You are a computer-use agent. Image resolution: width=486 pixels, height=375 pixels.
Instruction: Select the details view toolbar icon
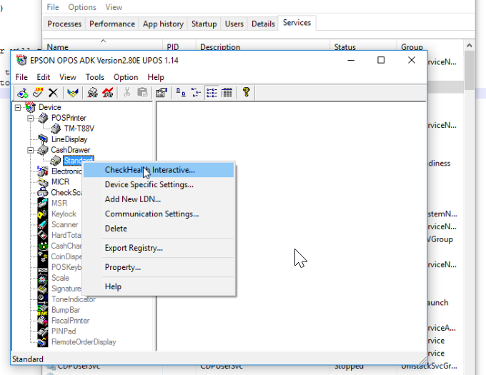click(x=227, y=93)
